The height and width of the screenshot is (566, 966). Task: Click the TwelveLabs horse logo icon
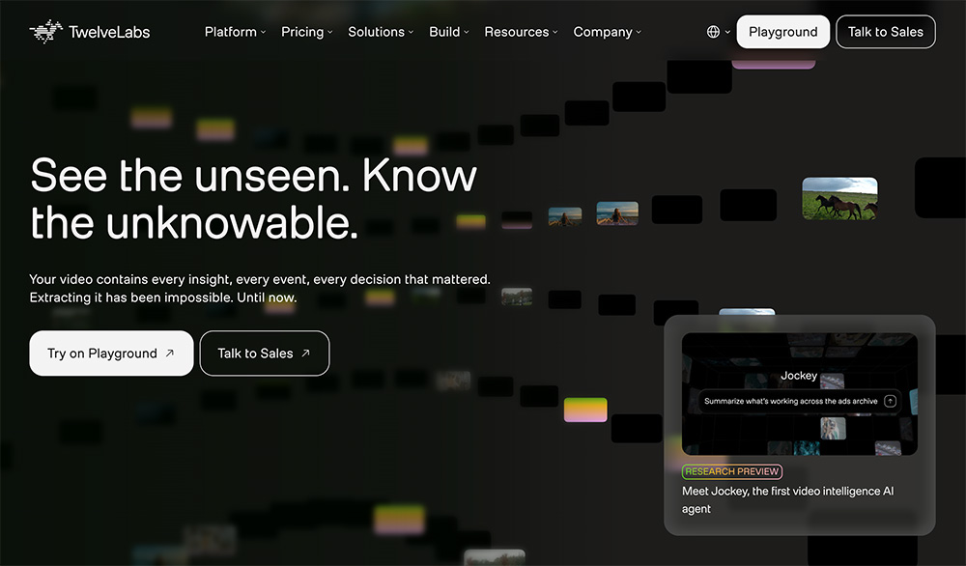(x=46, y=32)
